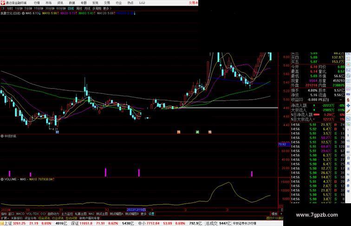Open the 市场 menu
Image resolution: width=351 pixels, height=226 pixels.
coord(48,3)
